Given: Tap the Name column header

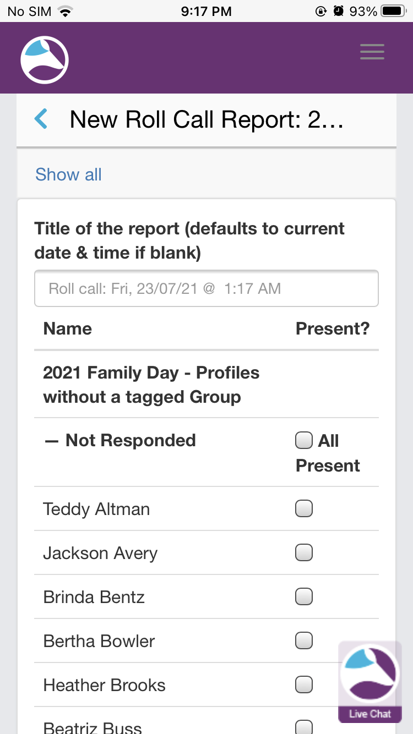Looking at the screenshot, I should click(67, 328).
